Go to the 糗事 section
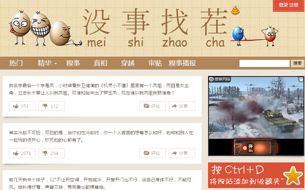Viewport: 305px width, 190px height. (x=73, y=63)
